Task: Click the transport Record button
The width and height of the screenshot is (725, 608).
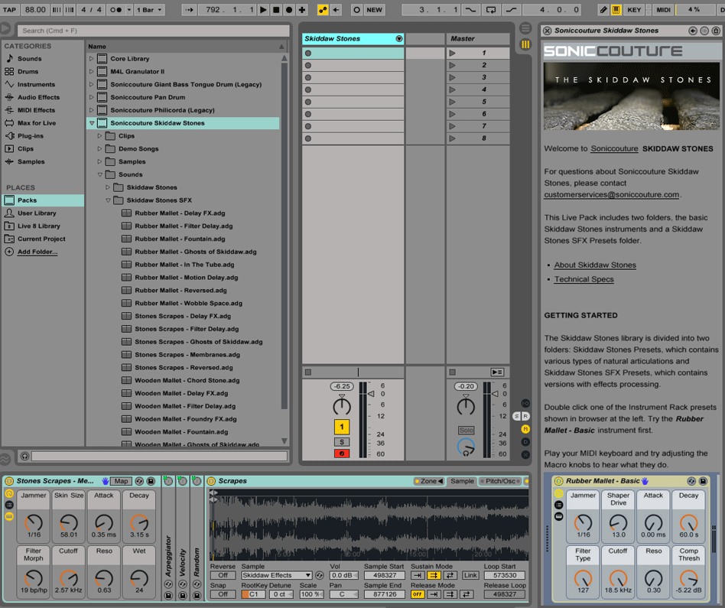Action: (289, 10)
